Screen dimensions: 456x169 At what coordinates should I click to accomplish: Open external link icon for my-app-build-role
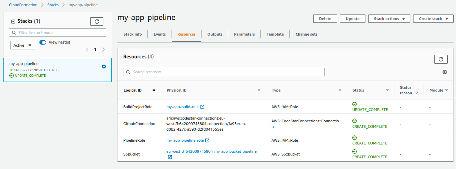203,107
